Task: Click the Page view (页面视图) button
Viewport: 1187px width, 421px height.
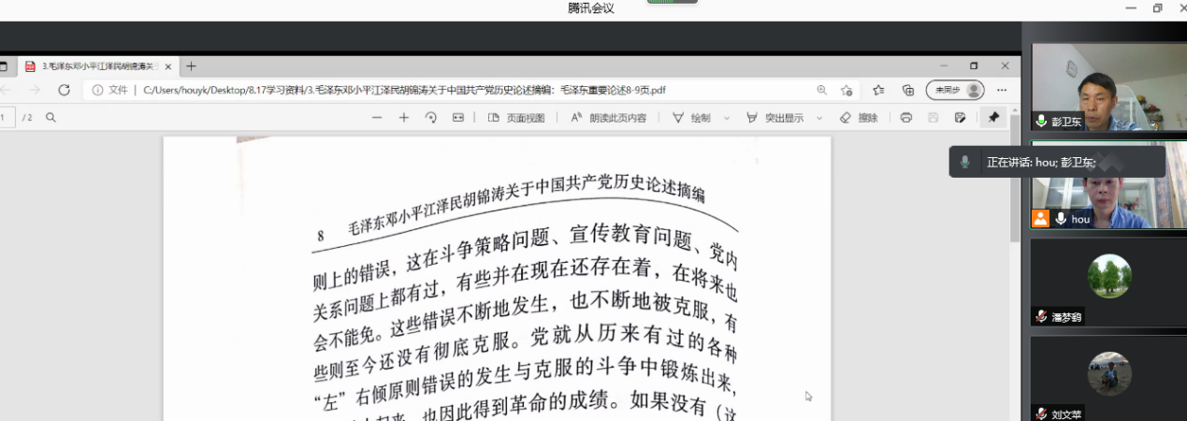Action: point(516,118)
